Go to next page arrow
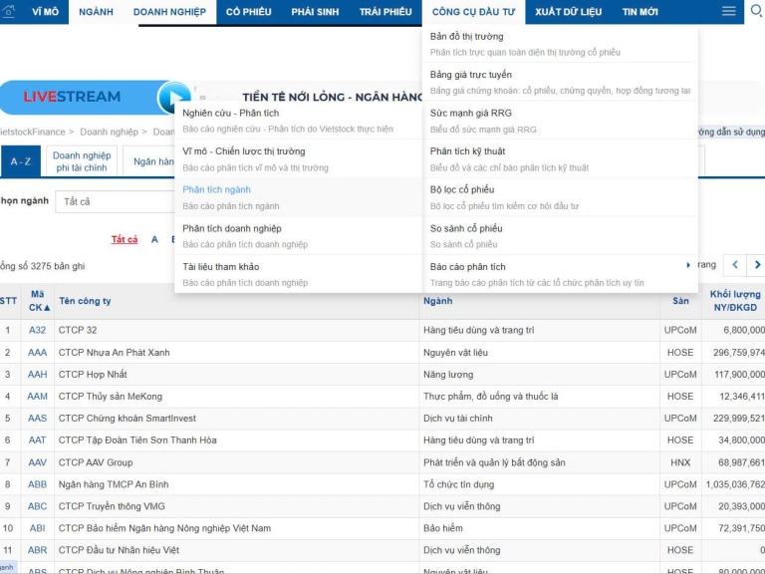The width and height of the screenshot is (765, 574). [757, 265]
